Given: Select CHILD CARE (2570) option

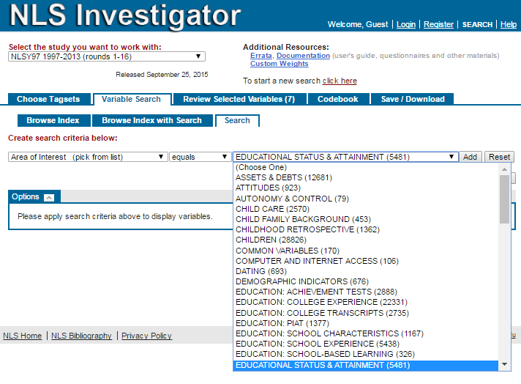Looking at the screenshot, I should 365,209.
